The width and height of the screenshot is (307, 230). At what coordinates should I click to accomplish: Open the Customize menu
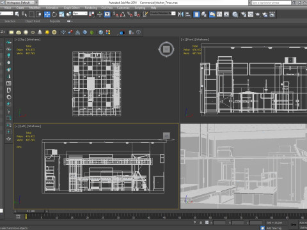tap(123, 8)
